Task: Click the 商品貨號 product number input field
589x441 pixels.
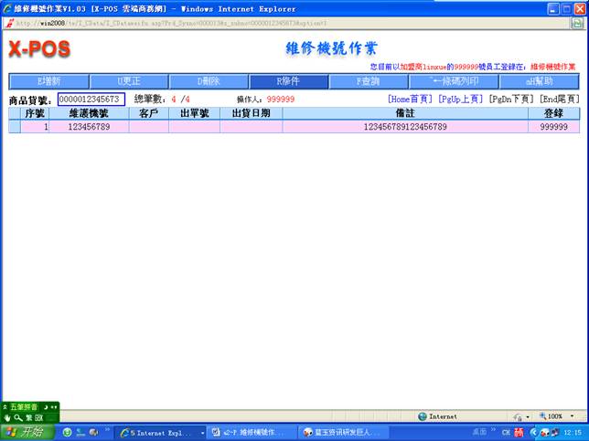Action: [x=91, y=99]
